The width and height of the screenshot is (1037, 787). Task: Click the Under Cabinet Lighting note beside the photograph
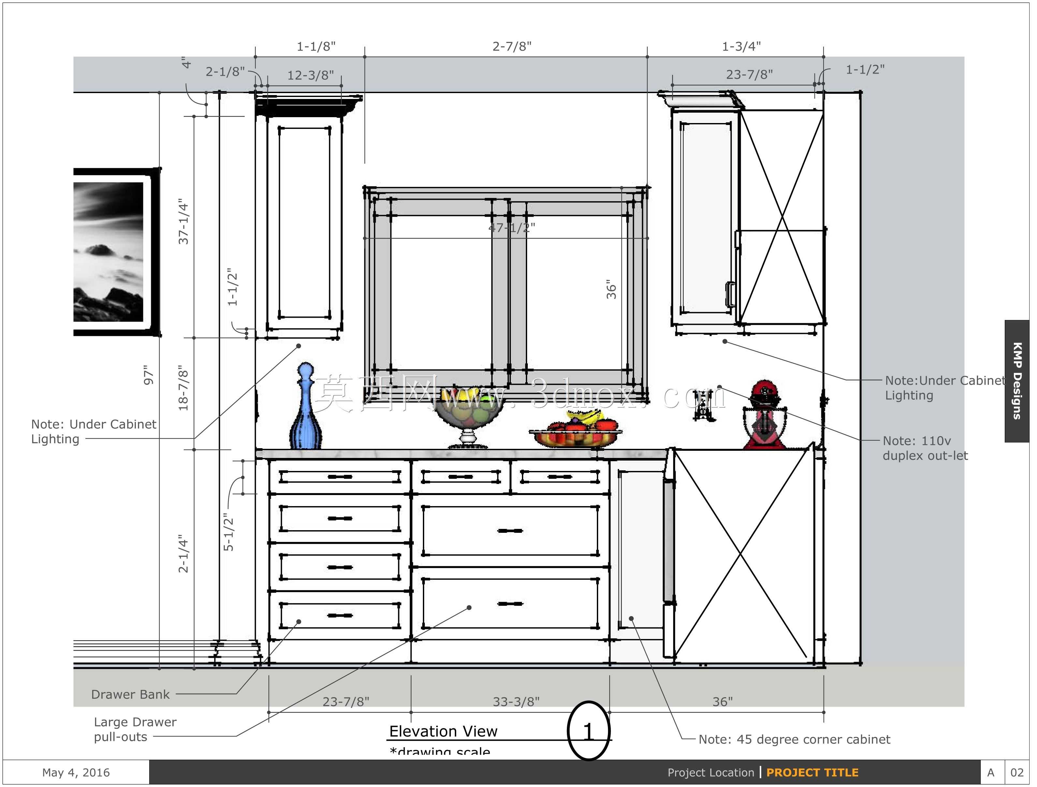click(94, 432)
